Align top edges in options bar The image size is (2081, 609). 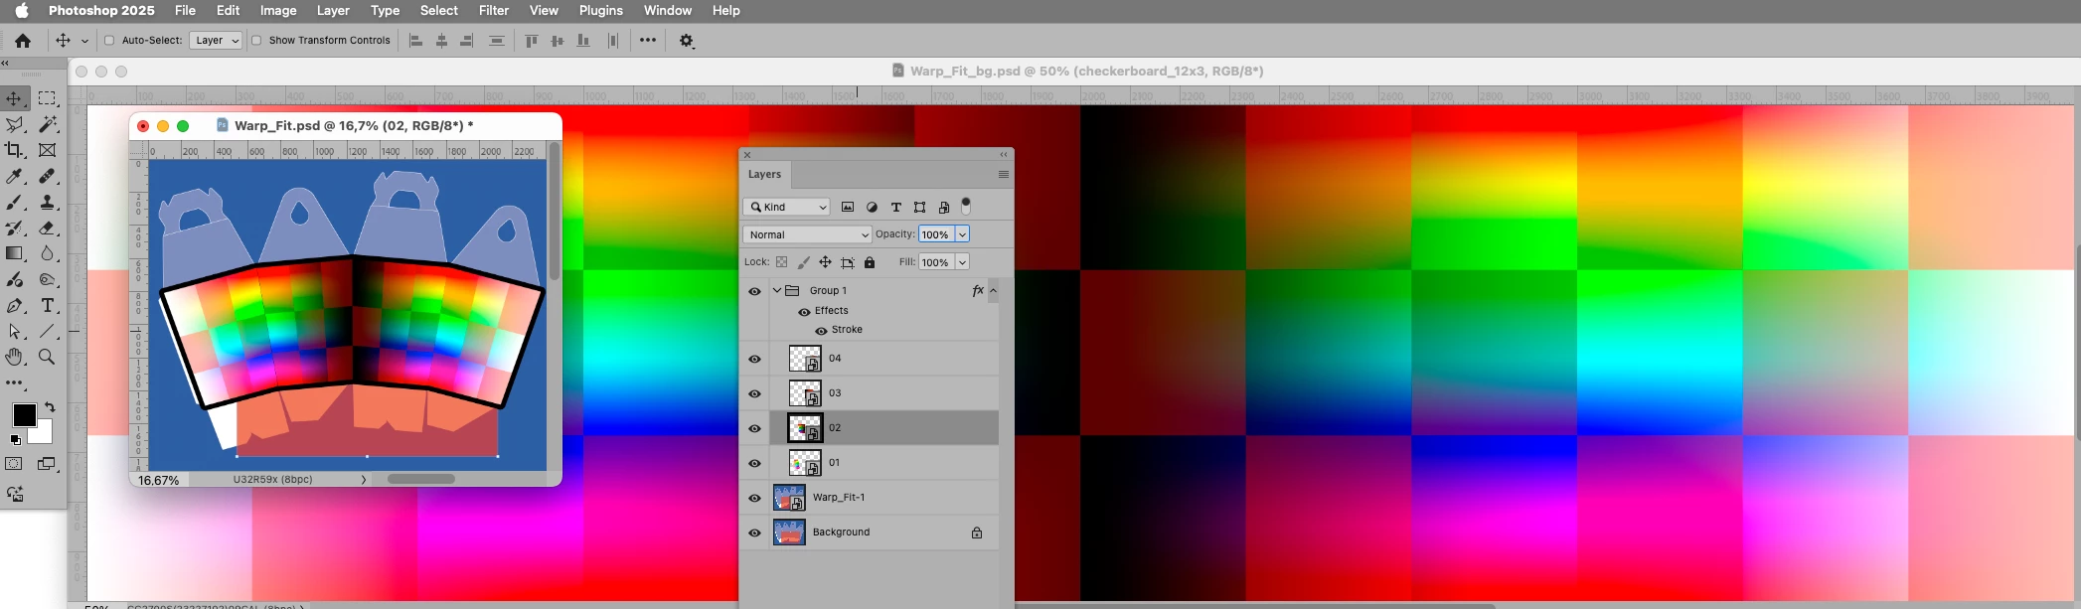pyautogui.click(x=532, y=41)
